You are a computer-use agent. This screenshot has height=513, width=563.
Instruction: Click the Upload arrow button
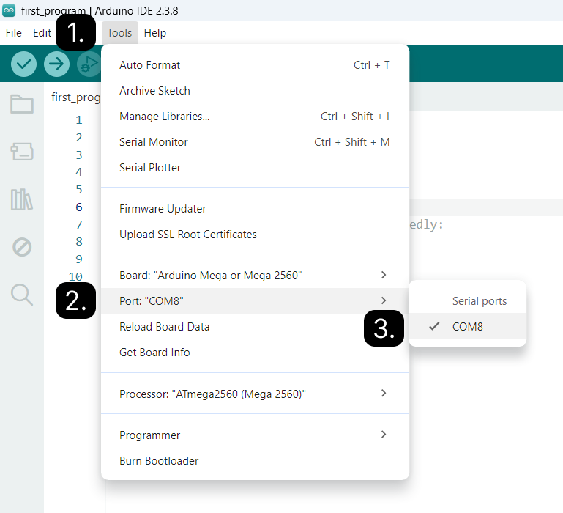(x=56, y=64)
